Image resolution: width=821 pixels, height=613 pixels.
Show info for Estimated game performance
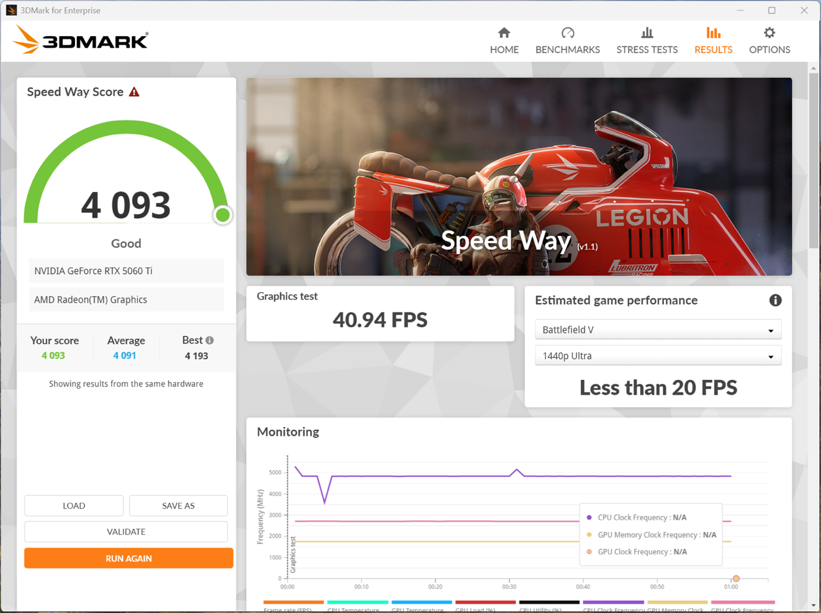[x=775, y=300]
